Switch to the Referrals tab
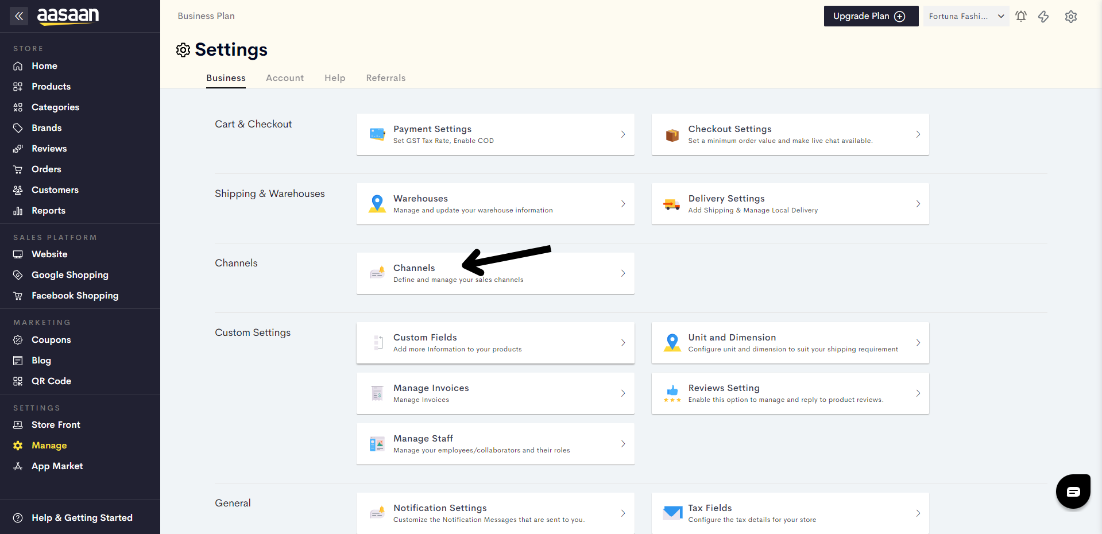Image resolution: width=1102 pixels, height=534 pixels. [x=386, y=78]
